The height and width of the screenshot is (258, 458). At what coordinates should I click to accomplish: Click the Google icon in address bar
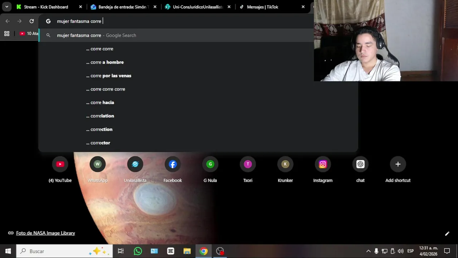(48, 21)
